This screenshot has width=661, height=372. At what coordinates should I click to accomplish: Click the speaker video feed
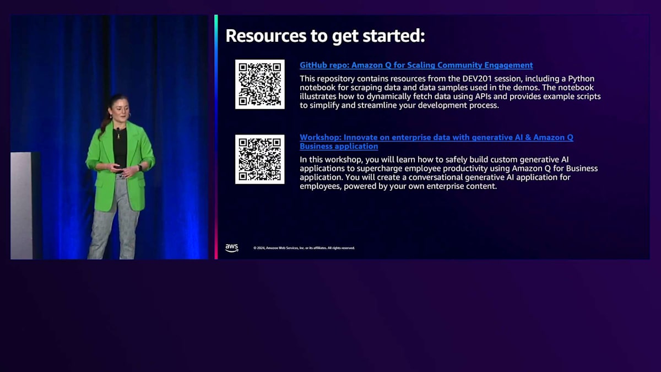[110, 137]
